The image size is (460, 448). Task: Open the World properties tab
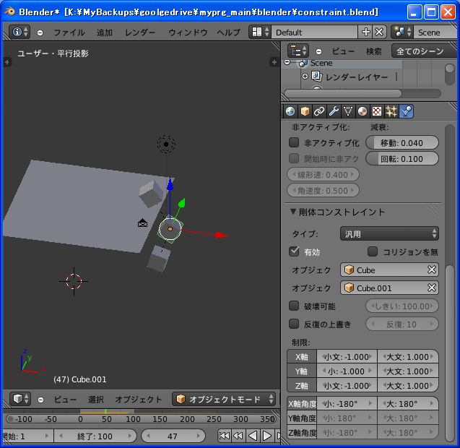(290, 111)
